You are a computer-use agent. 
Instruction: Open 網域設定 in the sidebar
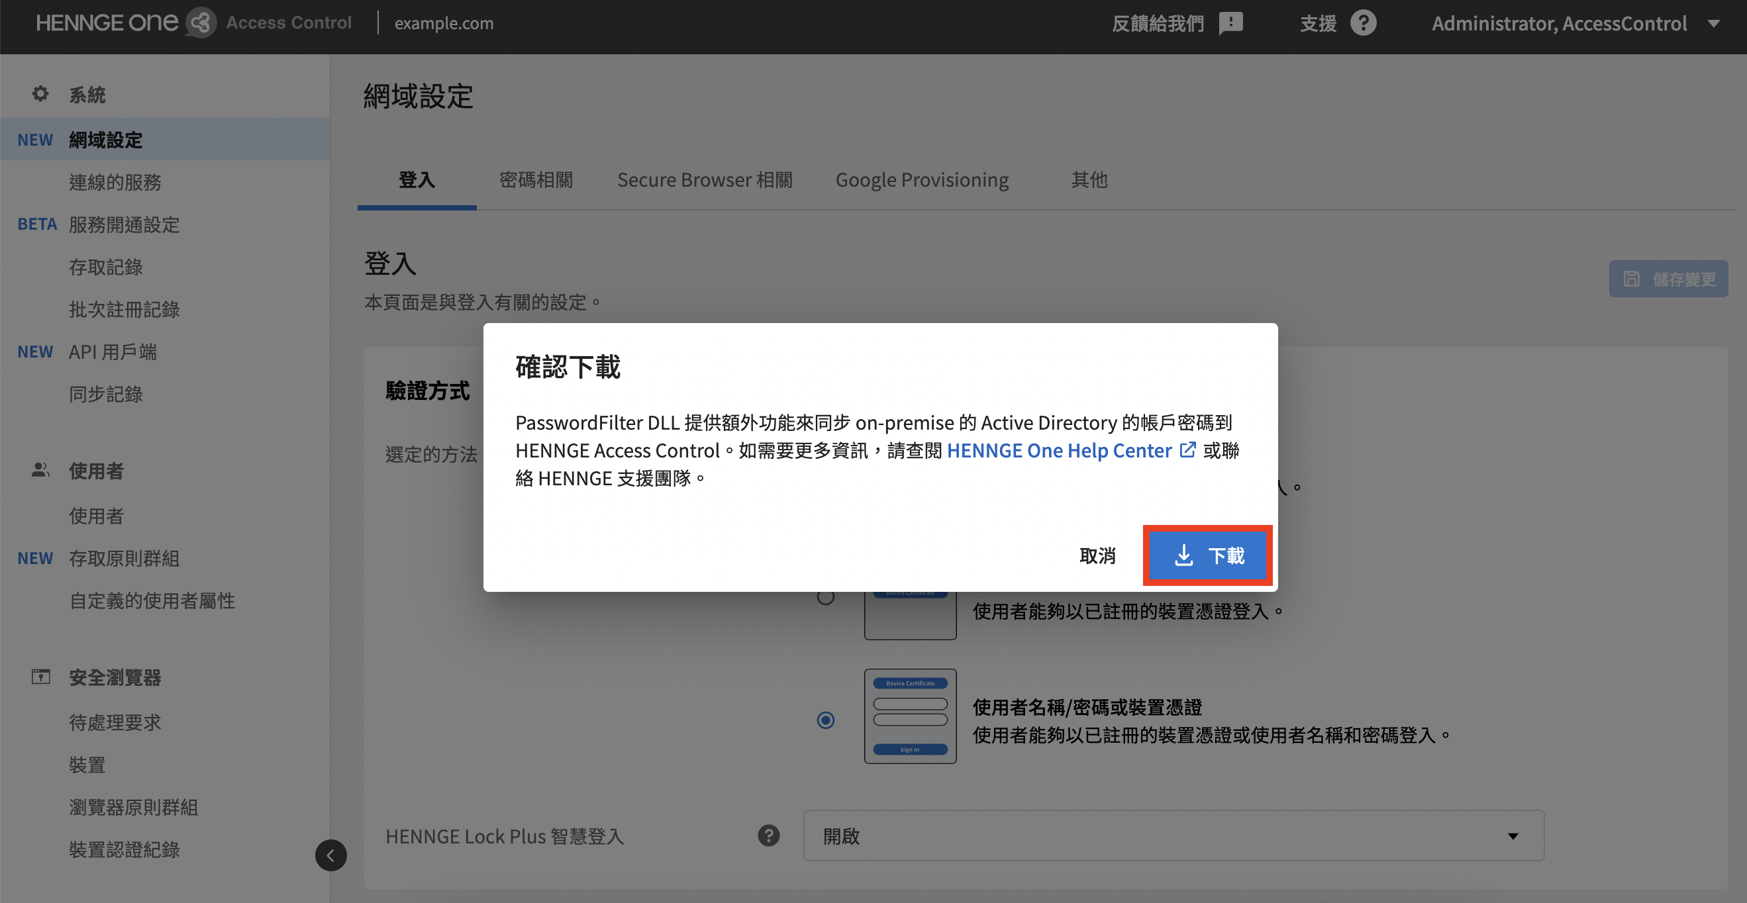pyautogui.click(x=165, y=139)
